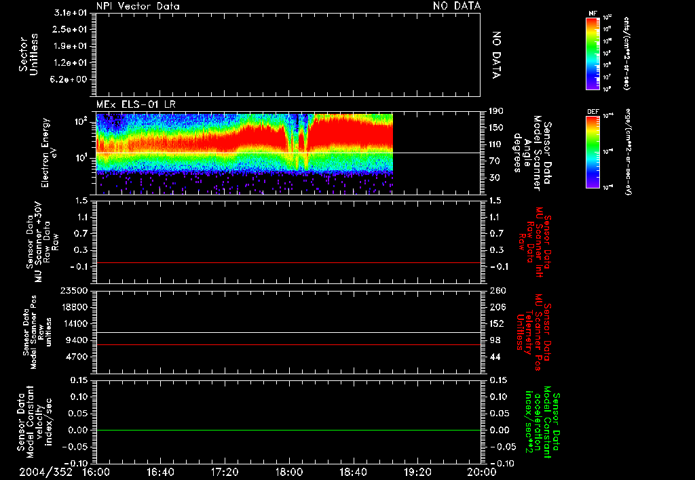695x480 pixels.
Task: Click the 70 scanner angle tick label
Action: coord(494,161)
